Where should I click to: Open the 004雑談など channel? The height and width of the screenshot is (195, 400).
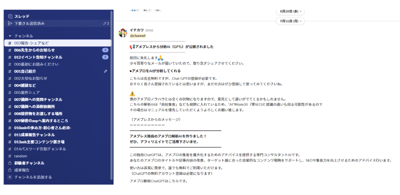click(58, 85)
